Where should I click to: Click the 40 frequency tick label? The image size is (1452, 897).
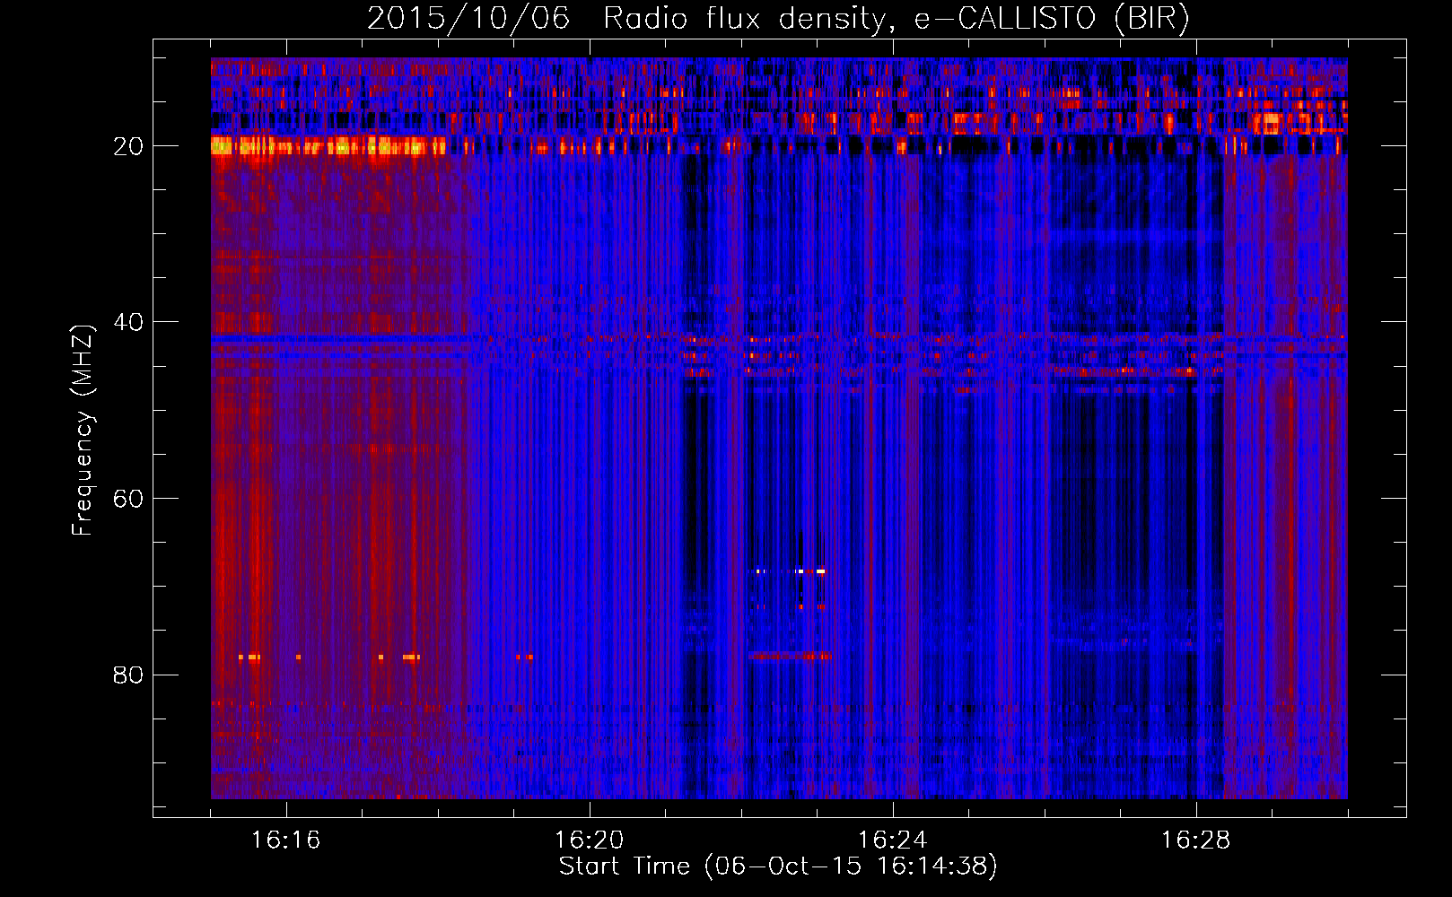pyautogui.click(x=128, y=322)
